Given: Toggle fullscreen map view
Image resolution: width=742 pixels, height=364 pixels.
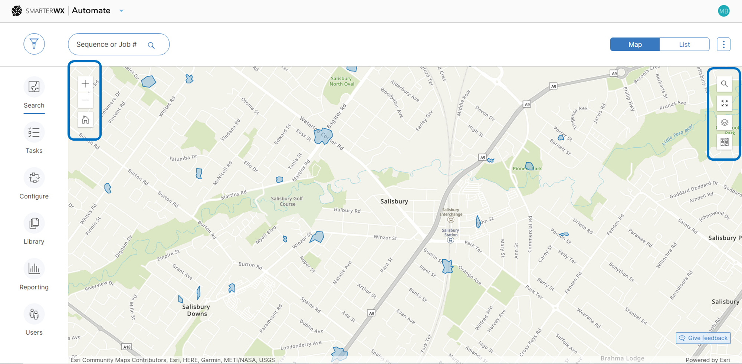Looking at the screenshot, I should tap(724, 104).
